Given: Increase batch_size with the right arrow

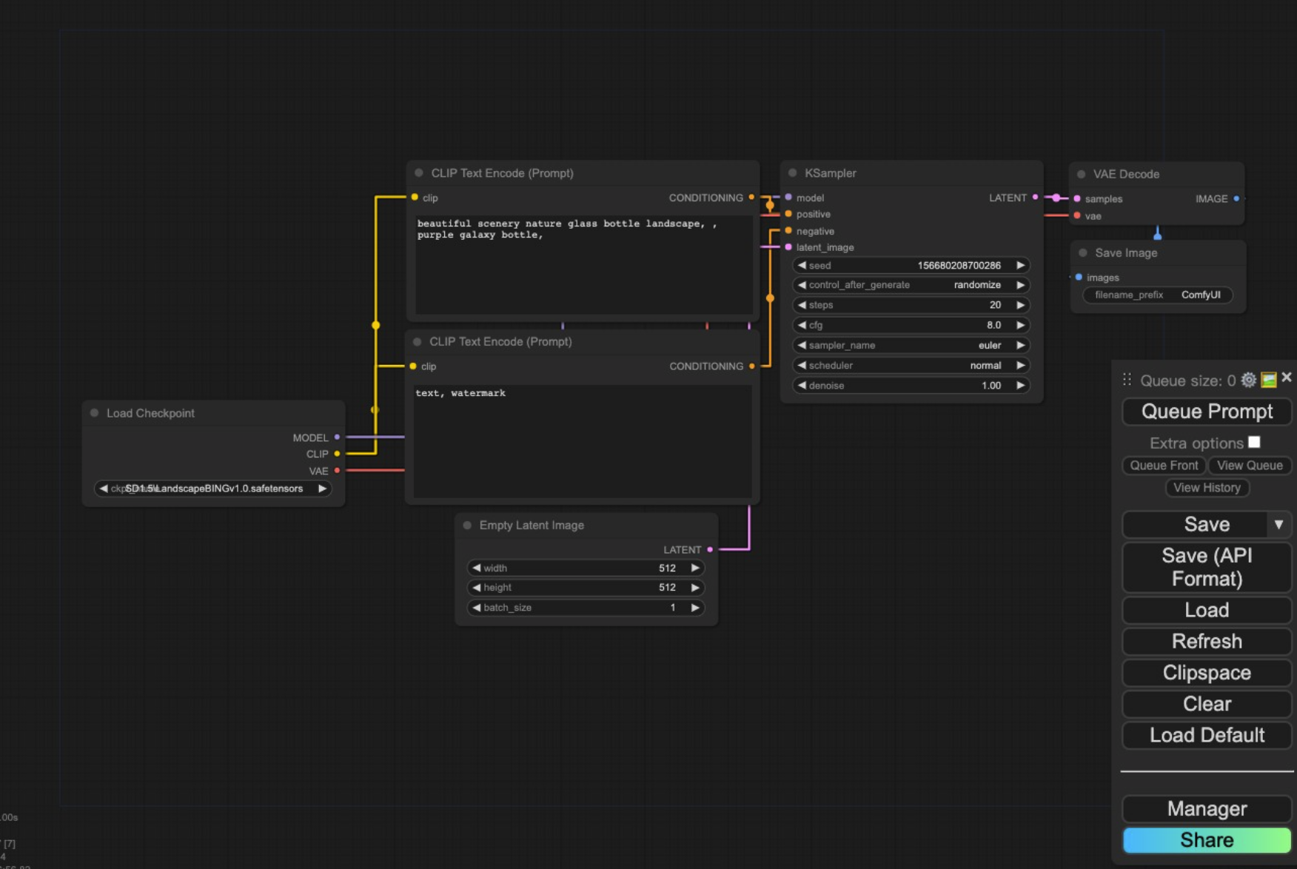Looking at the screenshot, I should pos(695,607).
